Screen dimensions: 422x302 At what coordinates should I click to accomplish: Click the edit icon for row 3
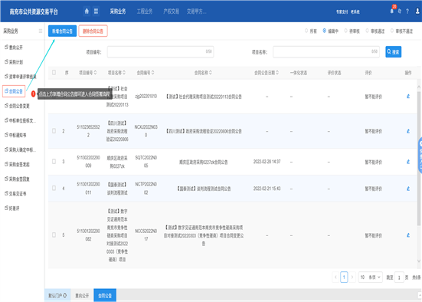pos(408,162)
